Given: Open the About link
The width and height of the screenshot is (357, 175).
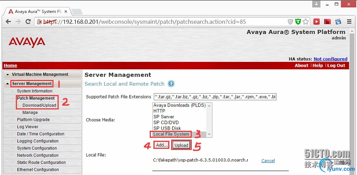Looking at the screenshot, I should coord(301,66).
